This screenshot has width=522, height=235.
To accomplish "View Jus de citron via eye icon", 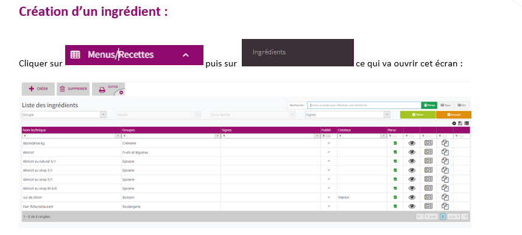I will click(412, 197).
